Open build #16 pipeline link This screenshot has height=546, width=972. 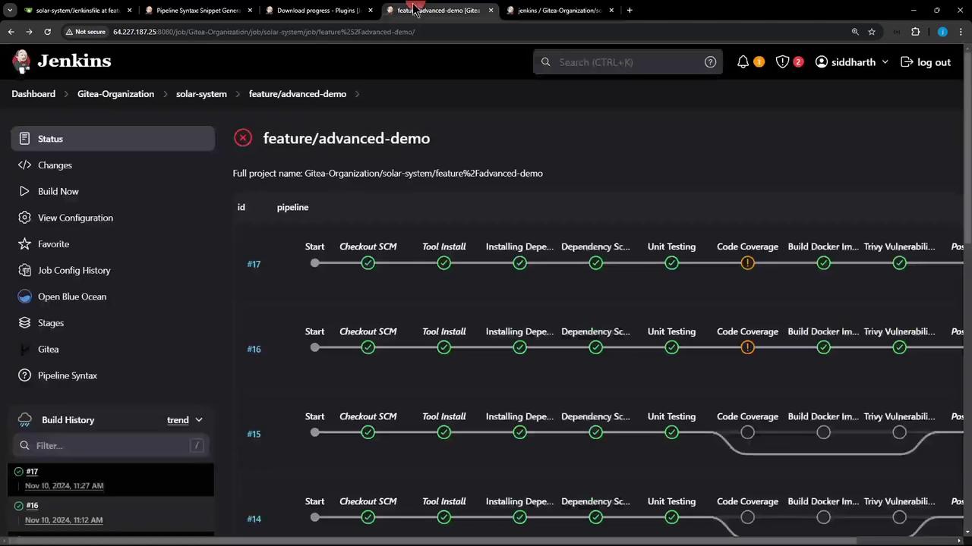(x=254, y=349)
